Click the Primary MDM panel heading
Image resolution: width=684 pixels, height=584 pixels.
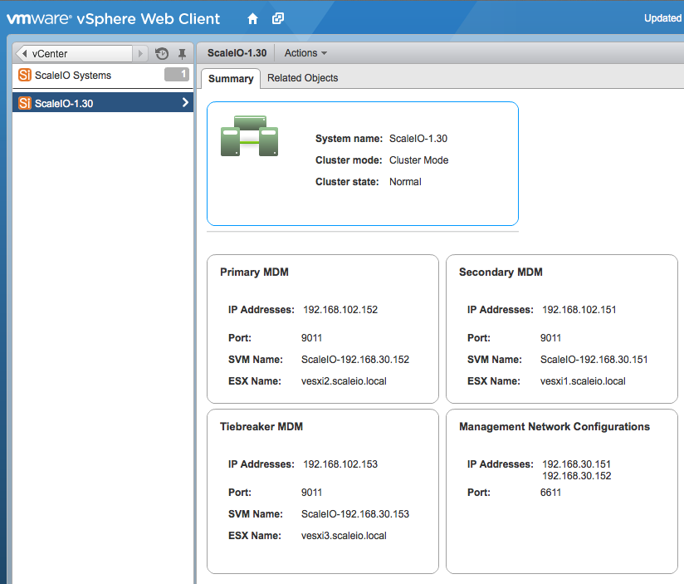pyautogui.click(x=254, y=272)
